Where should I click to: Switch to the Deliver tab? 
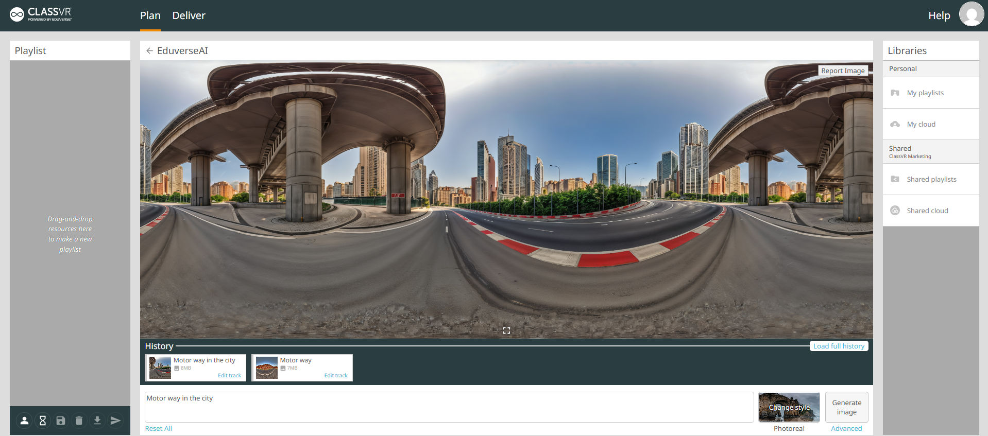click(189, 15)
